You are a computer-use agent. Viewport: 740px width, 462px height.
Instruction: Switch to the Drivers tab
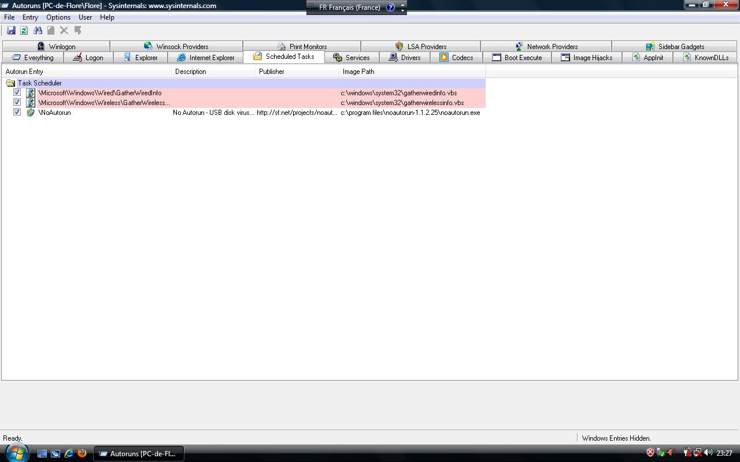(404, 58)
